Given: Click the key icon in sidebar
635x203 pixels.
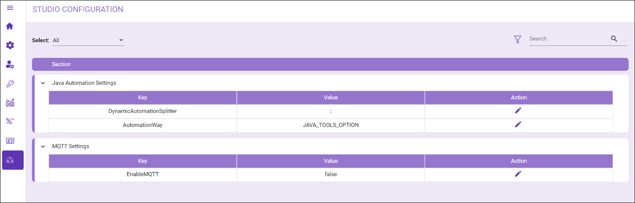Looking at the screenshot, I should (x=10, y=83).
